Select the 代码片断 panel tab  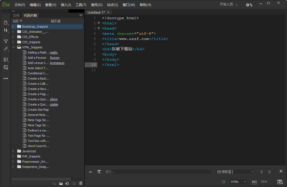click(x=30, y=15)
